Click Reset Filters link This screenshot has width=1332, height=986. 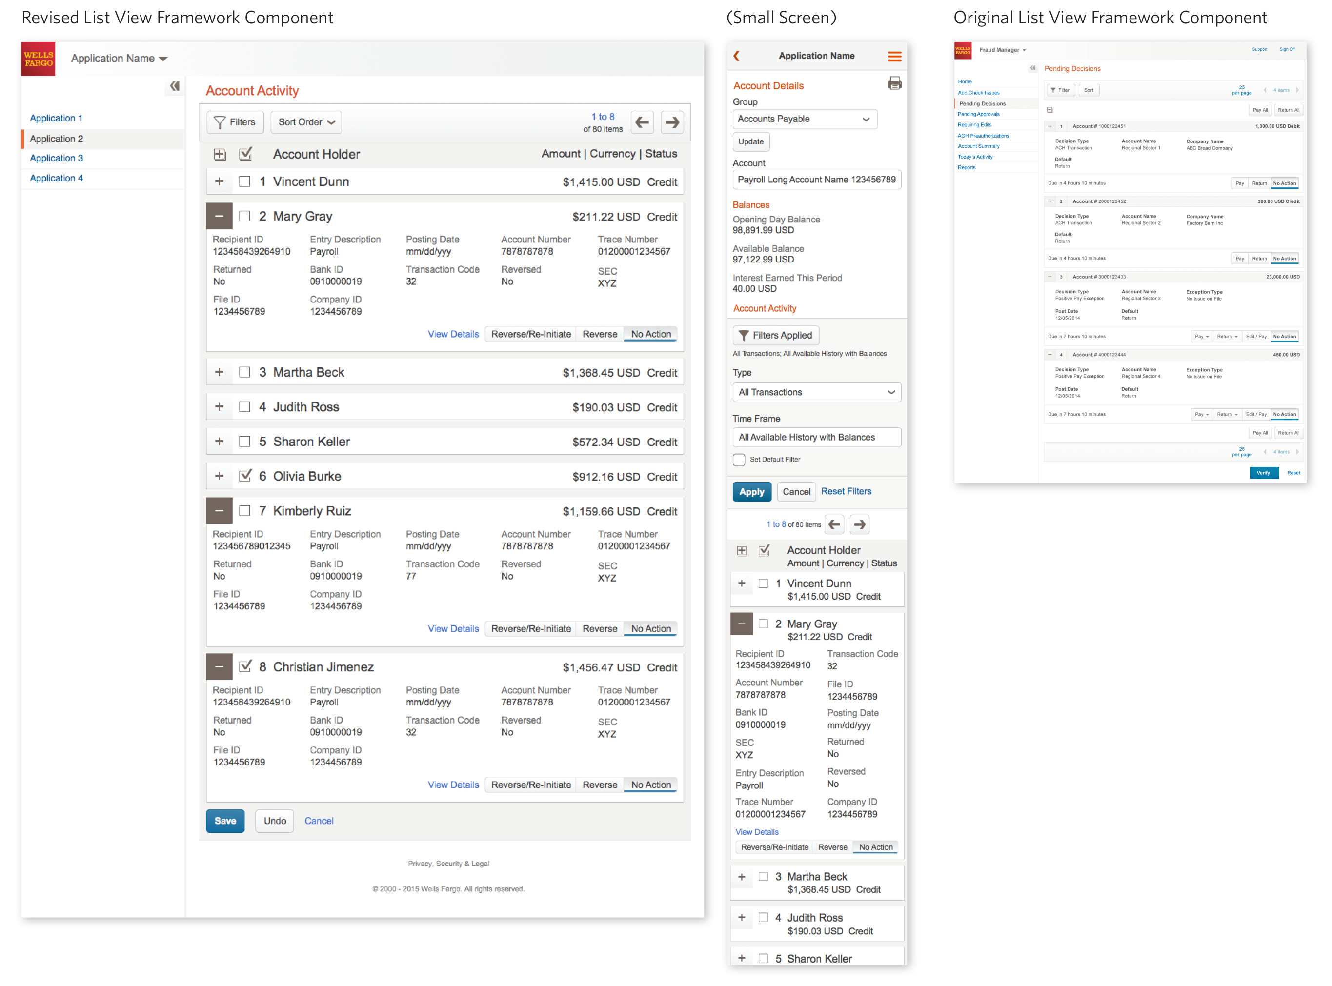pos(846,491)
